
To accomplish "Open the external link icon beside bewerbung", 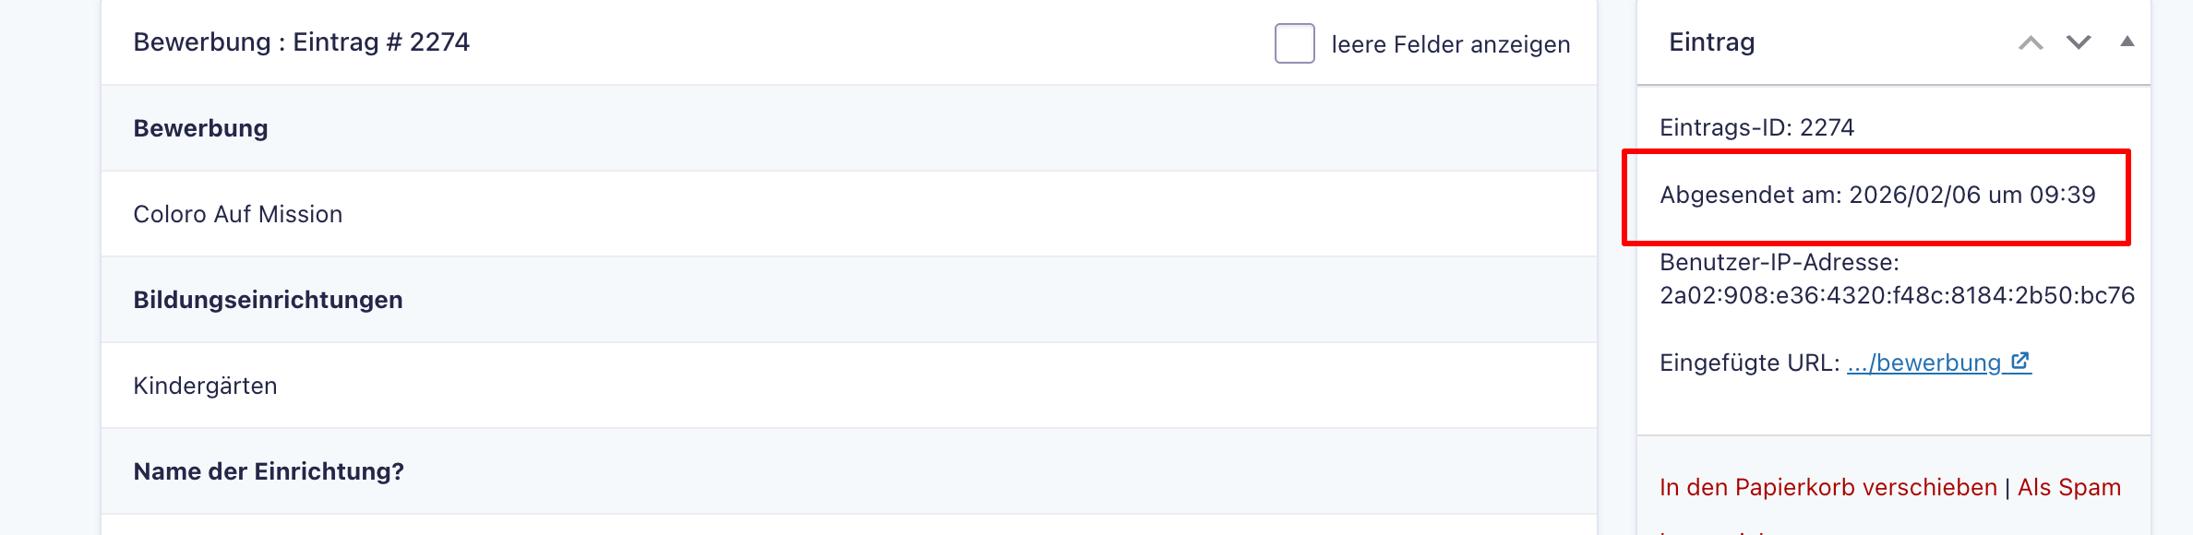I will coord(2020,362).
